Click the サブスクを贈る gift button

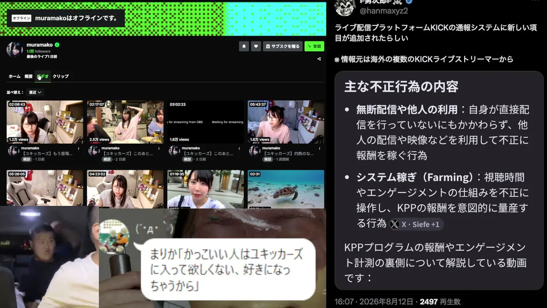[x=282, y=46]
